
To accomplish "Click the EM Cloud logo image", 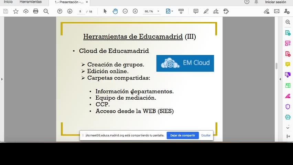I will click(185, 63).
